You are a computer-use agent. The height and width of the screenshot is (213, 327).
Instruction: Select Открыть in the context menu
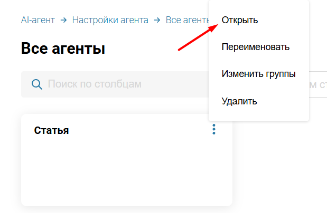click(240, 20)
